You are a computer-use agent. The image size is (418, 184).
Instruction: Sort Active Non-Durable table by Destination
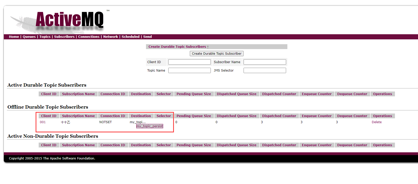point(141,145)
